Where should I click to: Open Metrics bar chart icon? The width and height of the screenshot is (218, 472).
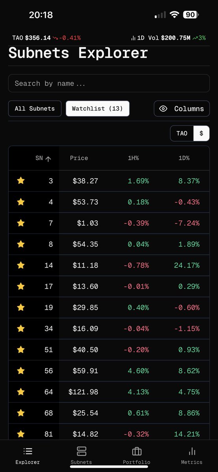192,451
